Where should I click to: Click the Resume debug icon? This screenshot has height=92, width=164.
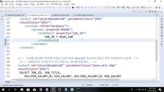pos(86,7)
